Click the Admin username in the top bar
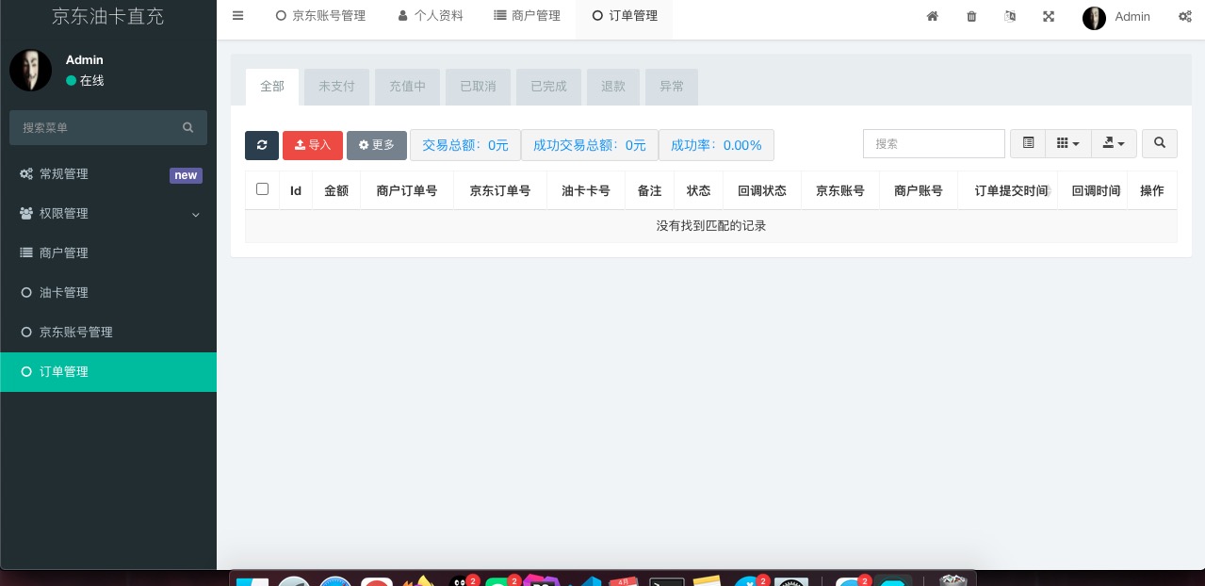 coord(1132,17)
